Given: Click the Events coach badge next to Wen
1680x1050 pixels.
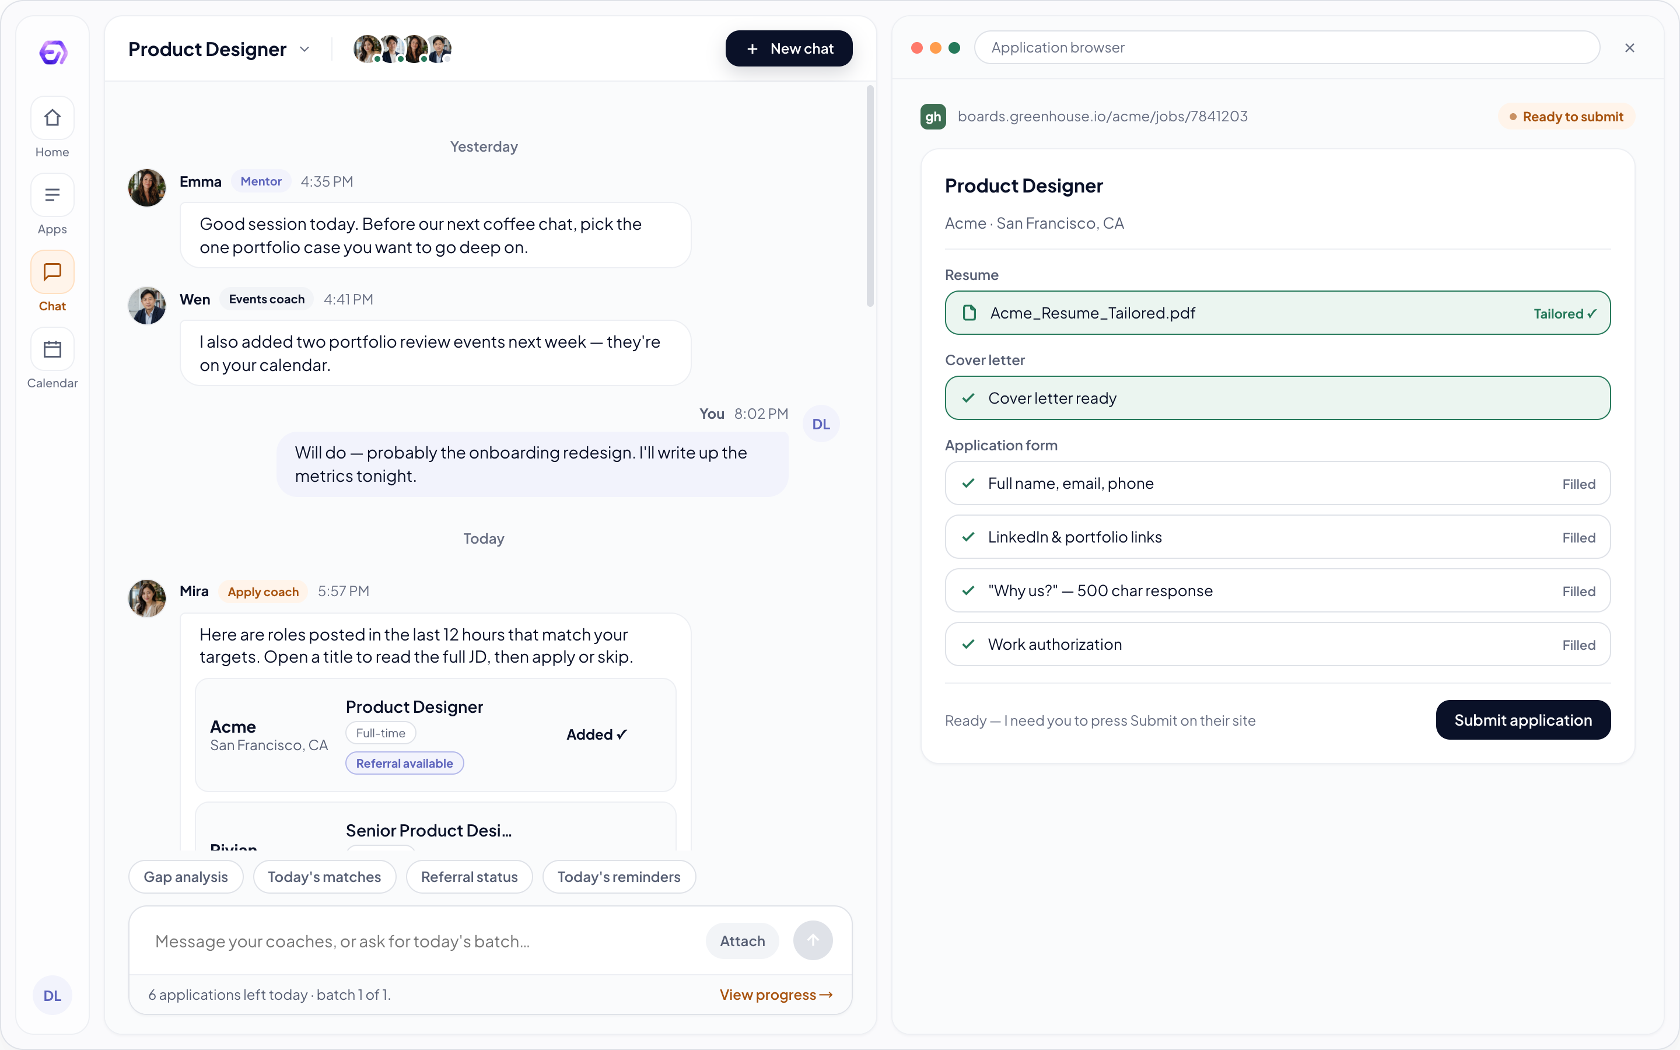Looking at the screenshot, I should click(267, 299).
